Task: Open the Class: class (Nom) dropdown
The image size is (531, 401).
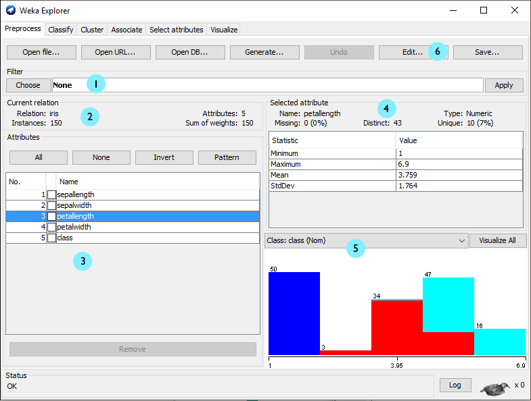Action: (x=366, y=241)
